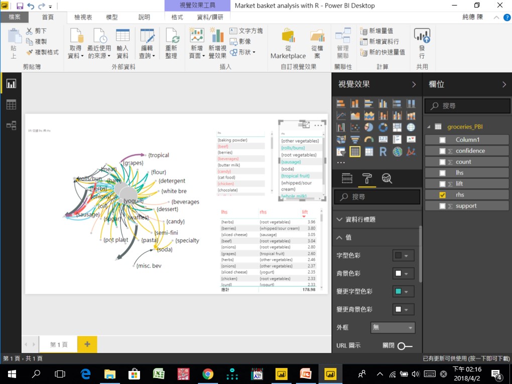The image size is (512, 384).
Task: Open the Analytics magnifier tab
Action: [387, 178]
